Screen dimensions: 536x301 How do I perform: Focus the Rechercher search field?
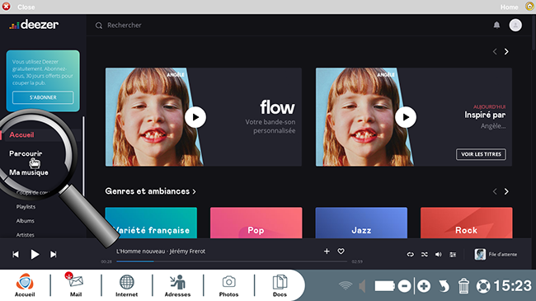(x=124, y=26)
